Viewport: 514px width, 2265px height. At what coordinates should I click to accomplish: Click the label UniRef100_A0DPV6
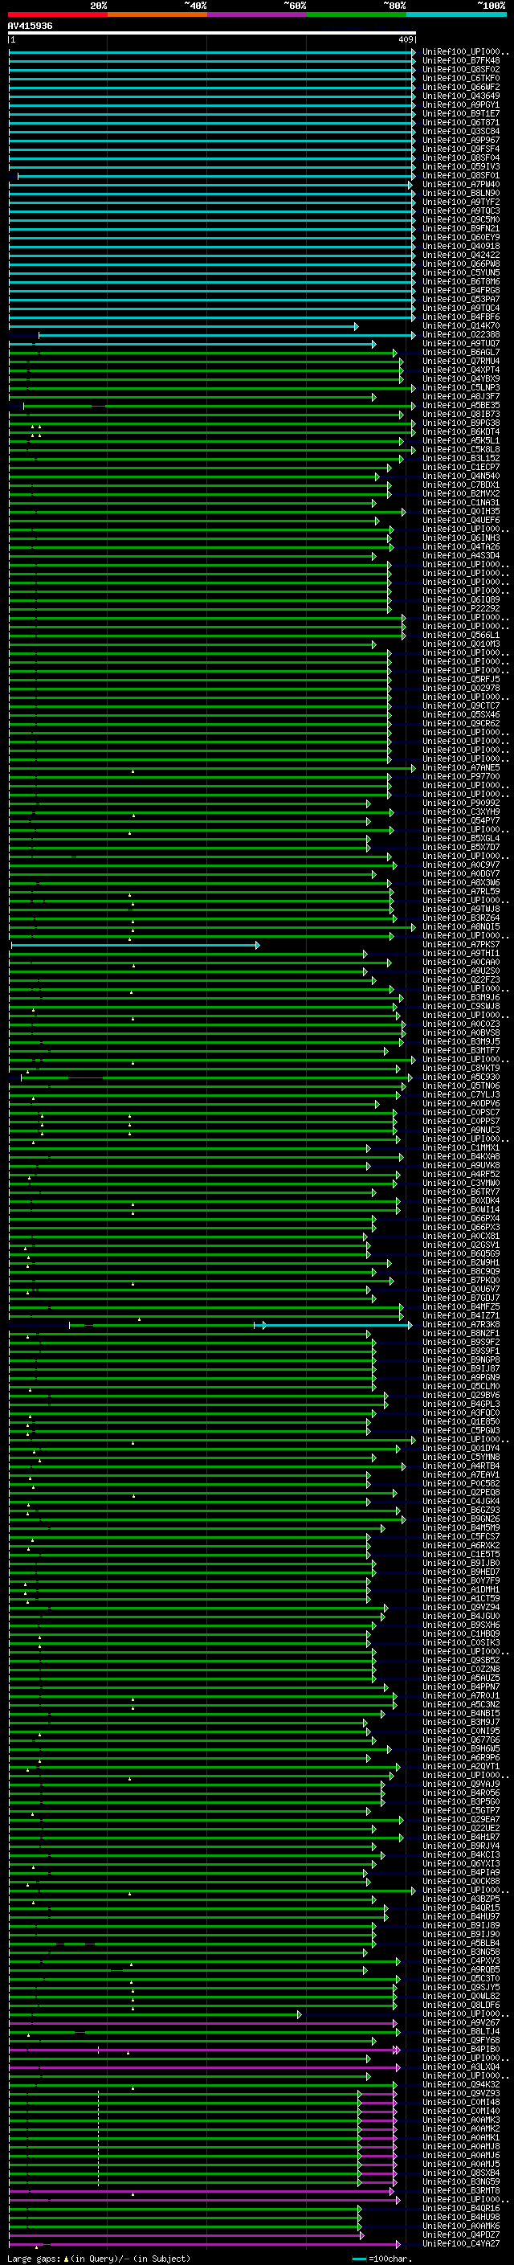[x=461, y=1104]
